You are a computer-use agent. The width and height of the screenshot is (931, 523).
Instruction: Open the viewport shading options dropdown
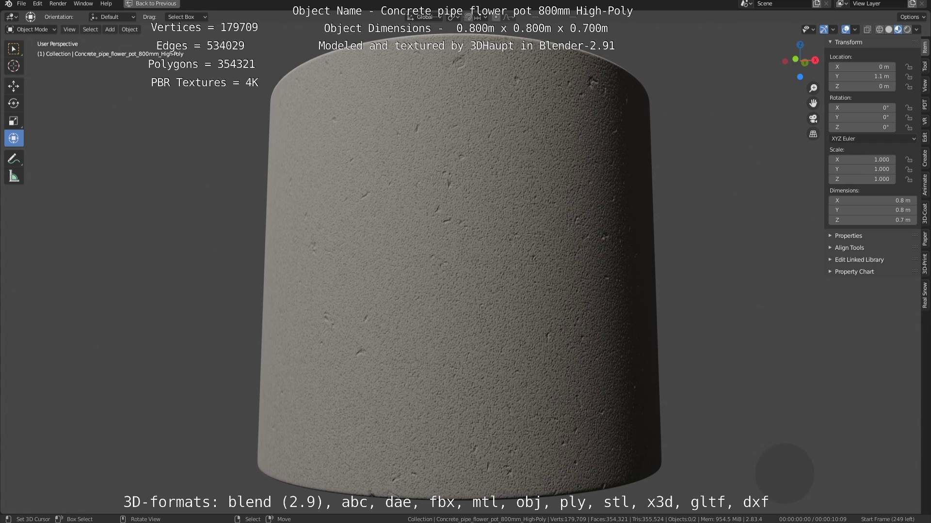click(916, 30)
